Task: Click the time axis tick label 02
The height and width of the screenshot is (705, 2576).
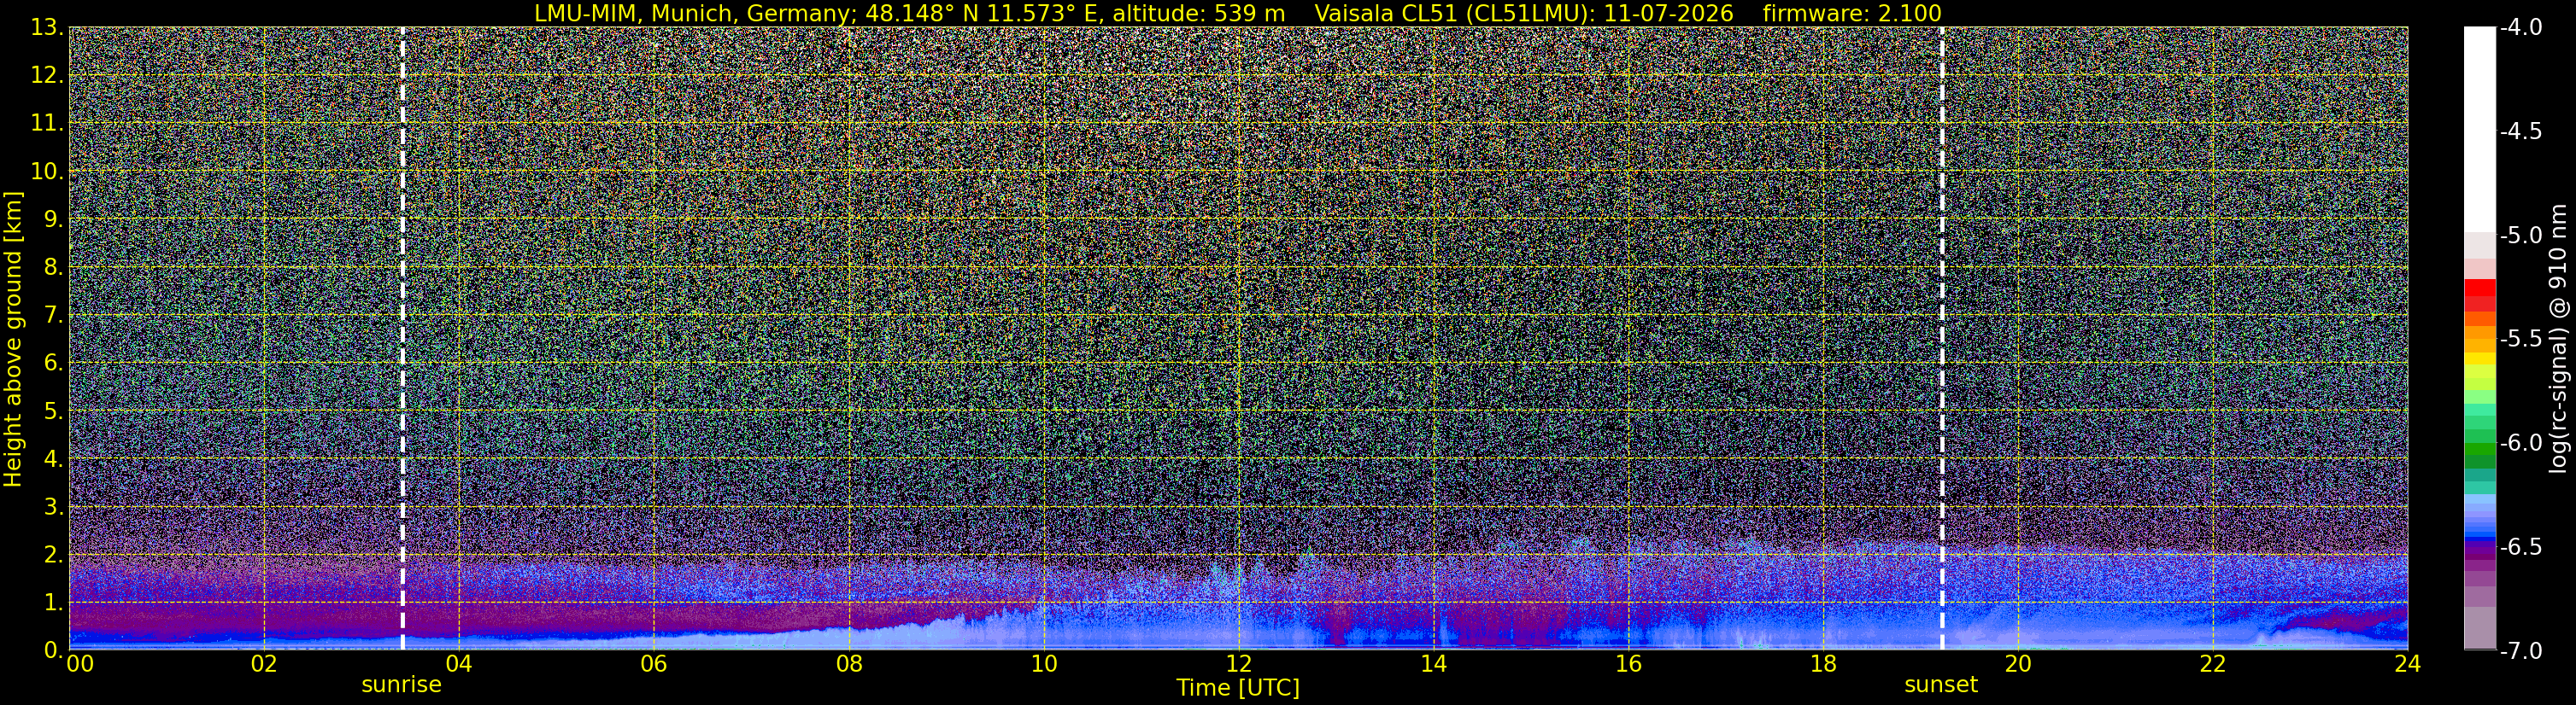Action: pos(263,665)
